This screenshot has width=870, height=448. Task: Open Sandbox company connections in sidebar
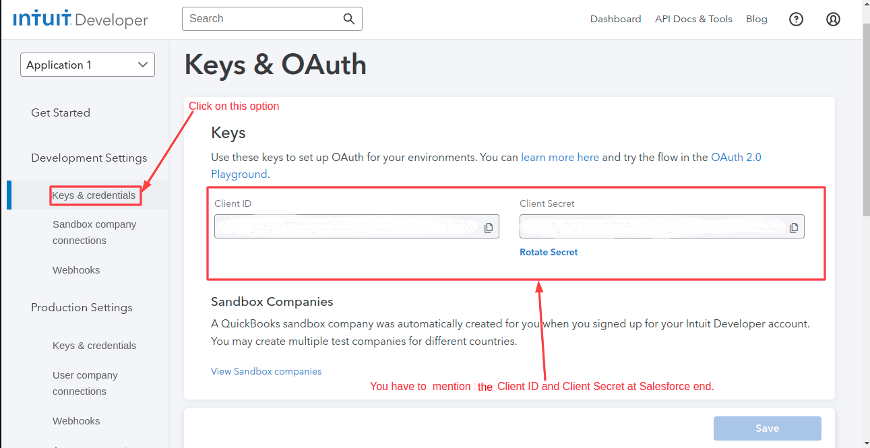tap(94, 232)
